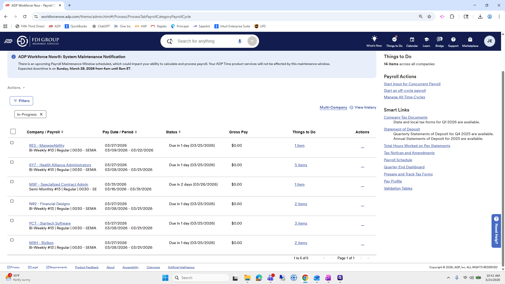Open the Marketplace shopping bag icon
Image resolution: width=505 pixels, height=284 pixels.
(x=470, y=41)
